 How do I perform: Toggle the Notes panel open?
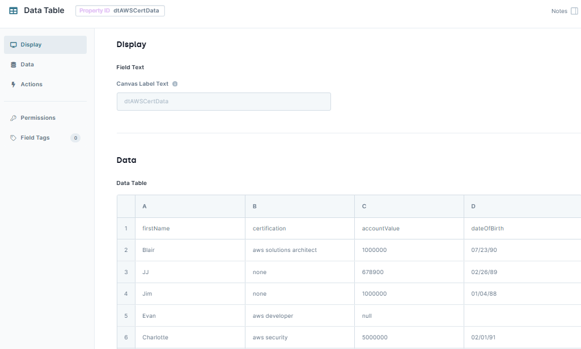[574, 10]
